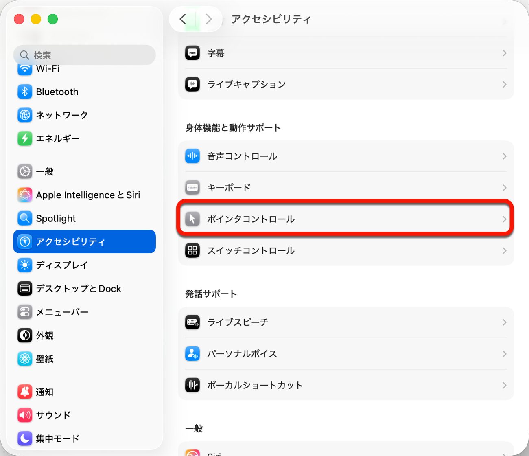Screen dimensions: 529x456
Task: Click the ポインタコントロール cursor icon
Action: pyautogui.click(x=192, y=219)
